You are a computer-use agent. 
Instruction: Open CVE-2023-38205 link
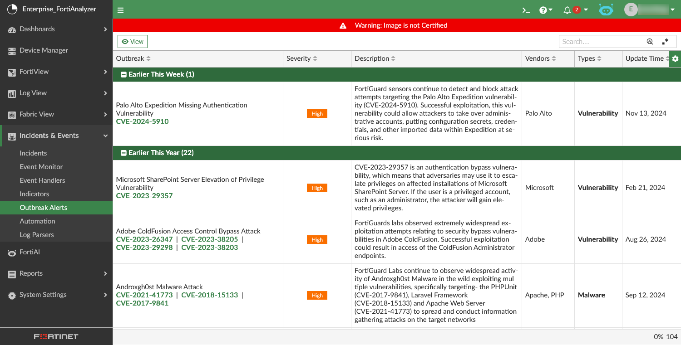(210, 239)
